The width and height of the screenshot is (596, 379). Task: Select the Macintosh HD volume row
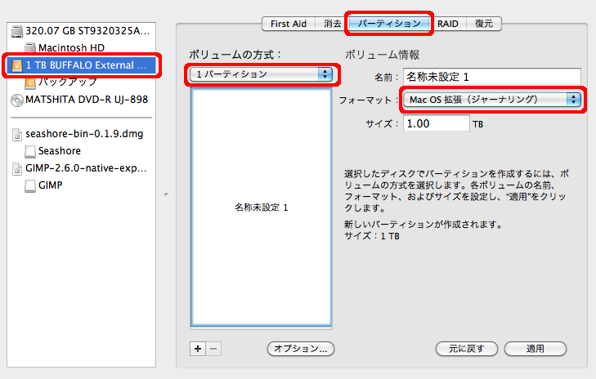(81, 48)
